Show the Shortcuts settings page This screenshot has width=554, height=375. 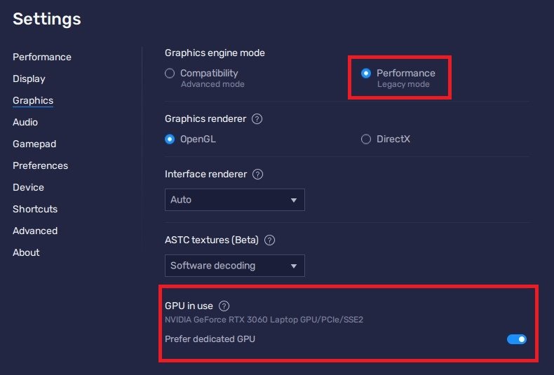point(35,209)
